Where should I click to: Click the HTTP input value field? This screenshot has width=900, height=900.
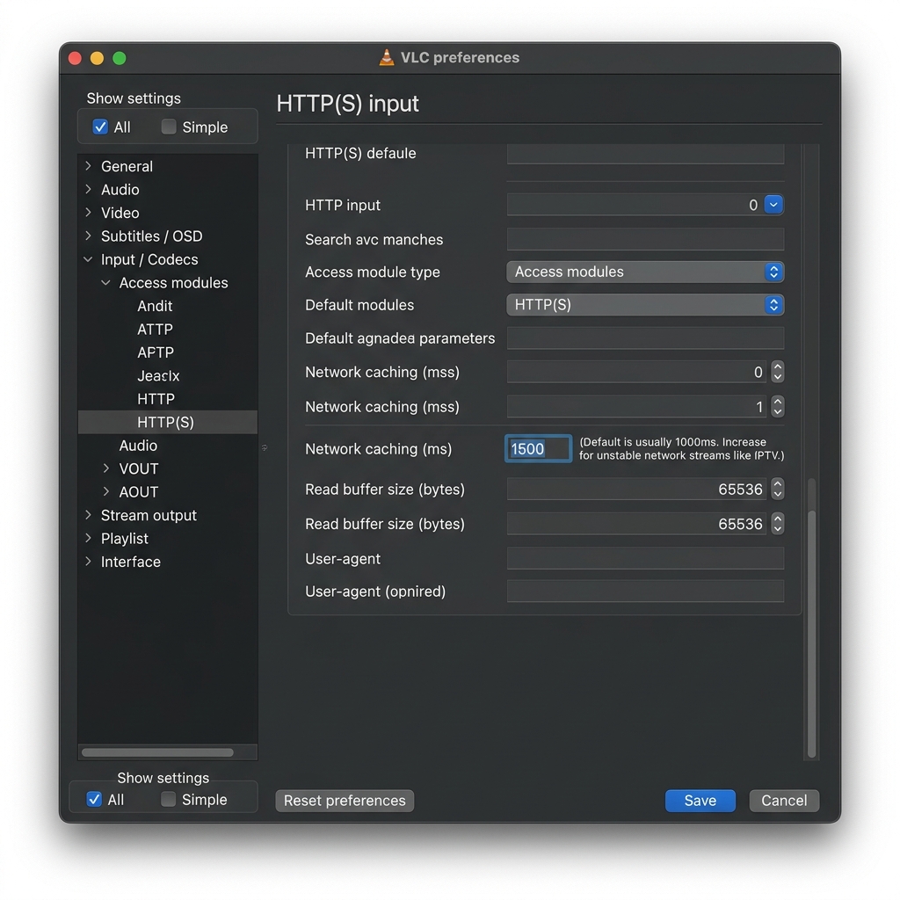tap(635, 205)
